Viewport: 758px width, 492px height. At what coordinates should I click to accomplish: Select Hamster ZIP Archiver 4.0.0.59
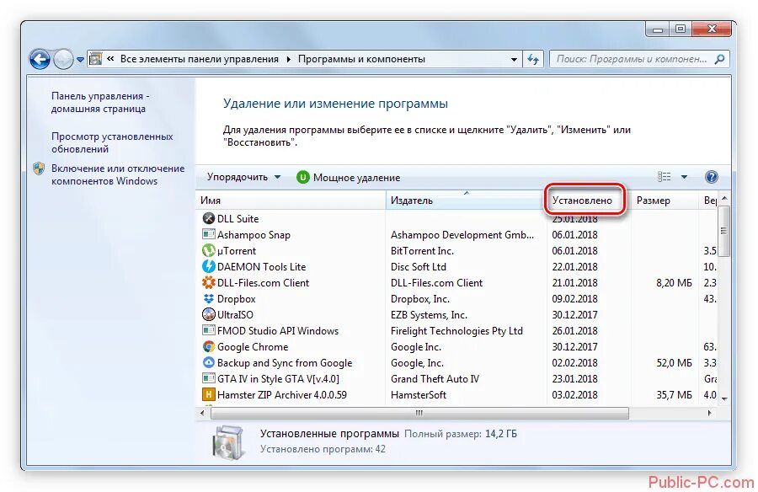coord(282,395)
